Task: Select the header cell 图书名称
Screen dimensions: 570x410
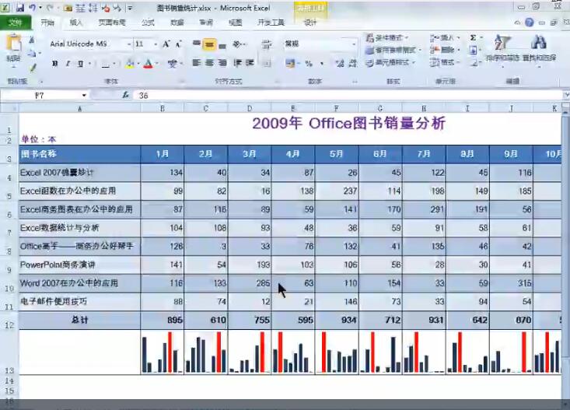Action: (x=79, y=154)
